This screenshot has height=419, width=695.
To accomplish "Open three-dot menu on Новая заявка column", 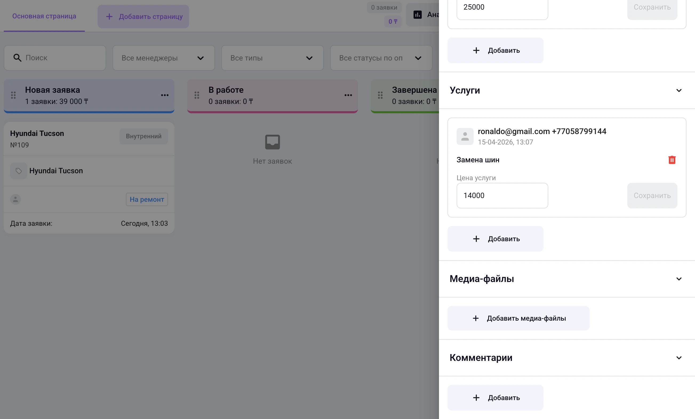I will [165, 95].
